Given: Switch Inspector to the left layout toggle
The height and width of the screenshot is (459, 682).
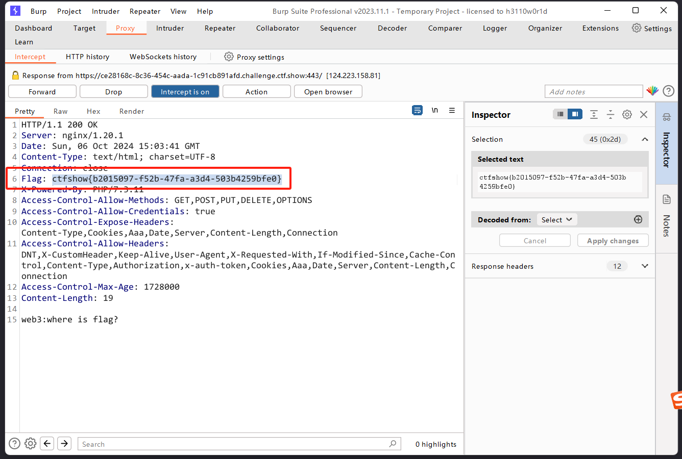Looking at the screenshot, I should click(x=560, y=114).
